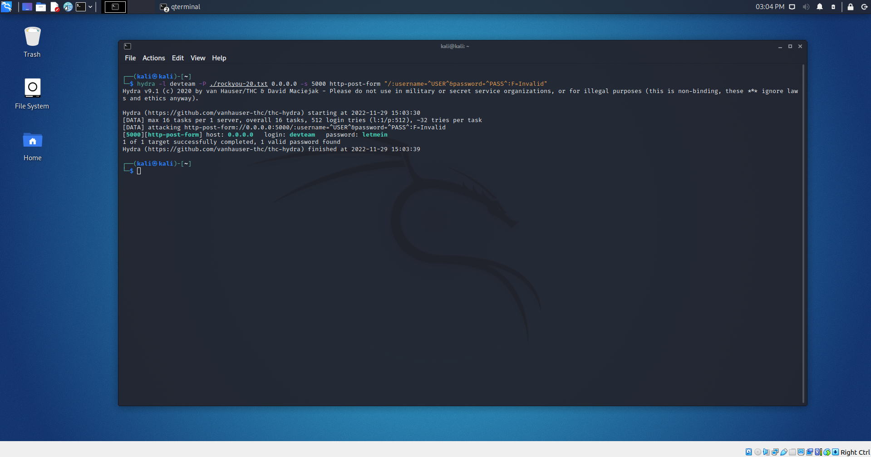Click the VirtualBox shared folders icon
The height and width of the screenshot is (457, 871).
(x=792, y=452)
